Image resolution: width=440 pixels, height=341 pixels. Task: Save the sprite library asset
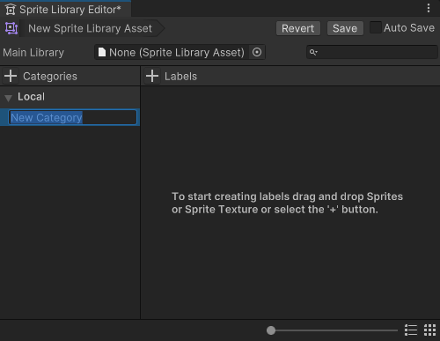[x=345, y=28]
